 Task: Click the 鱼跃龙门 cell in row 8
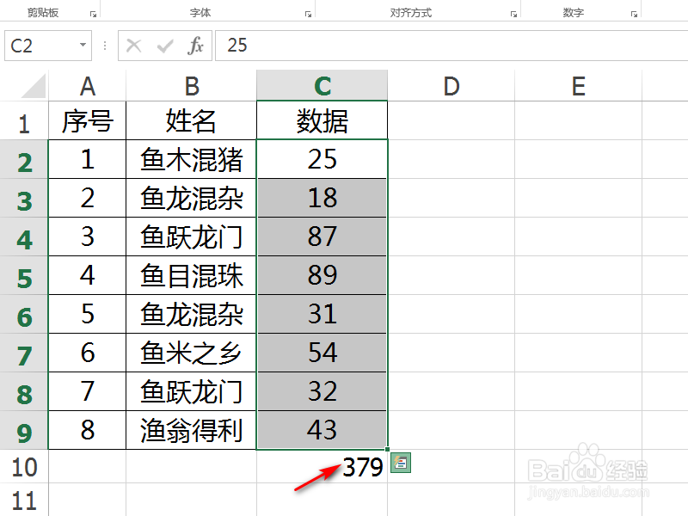[191, 391]
